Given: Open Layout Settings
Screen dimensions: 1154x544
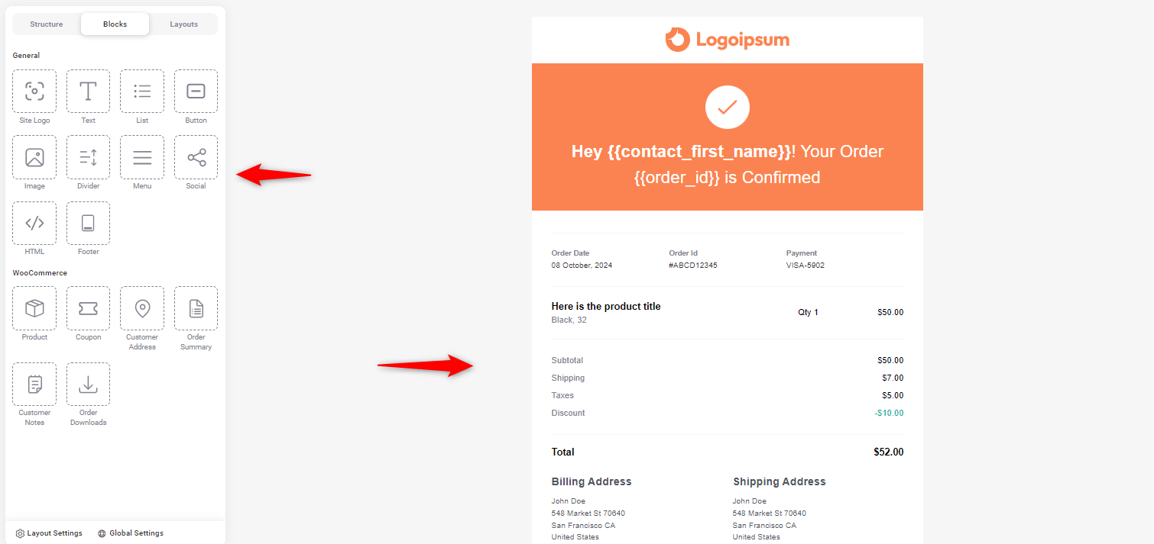Looking at the screenshot, I should pyautogui.click(x=49, y=533).
